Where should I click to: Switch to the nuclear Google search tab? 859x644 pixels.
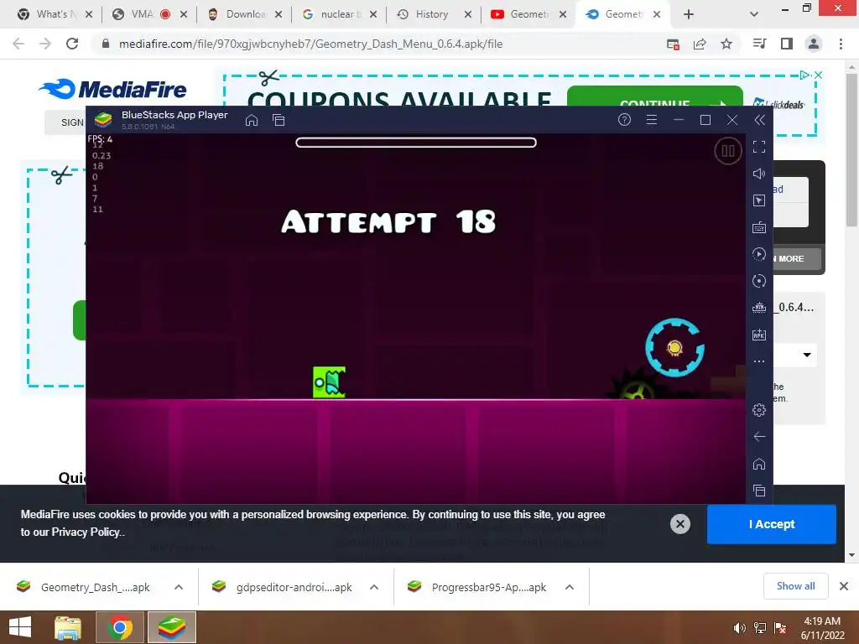340,14
